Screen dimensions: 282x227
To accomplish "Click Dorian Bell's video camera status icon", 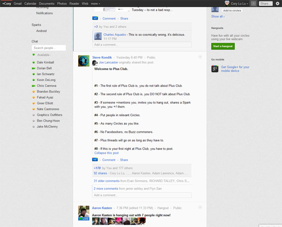I will 34,68.
